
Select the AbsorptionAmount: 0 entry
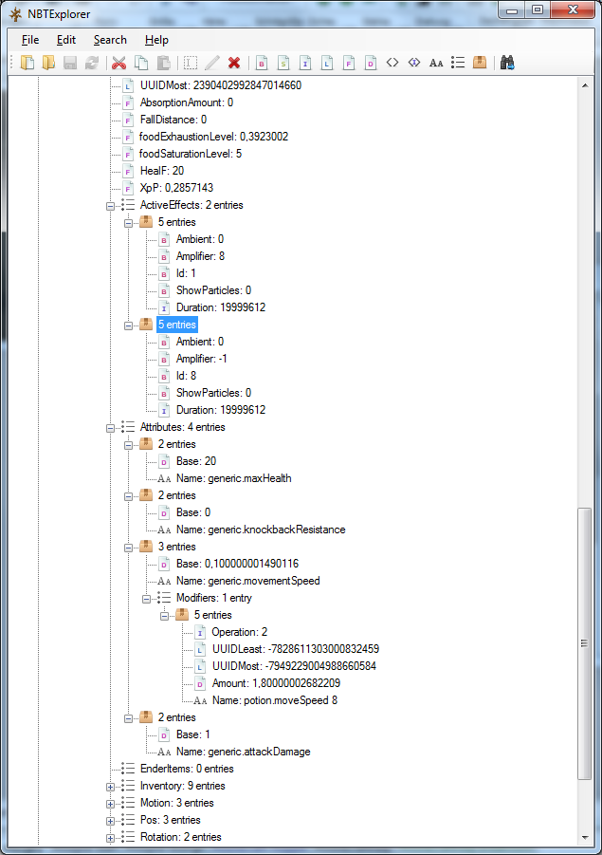[187, 102]
